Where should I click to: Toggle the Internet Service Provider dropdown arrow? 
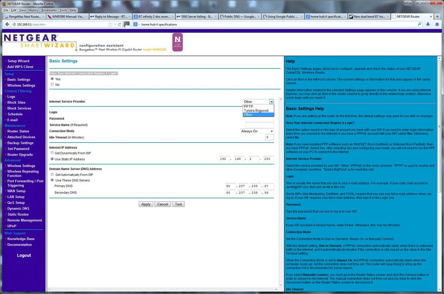pyautogui.click(x=272, y=102)
